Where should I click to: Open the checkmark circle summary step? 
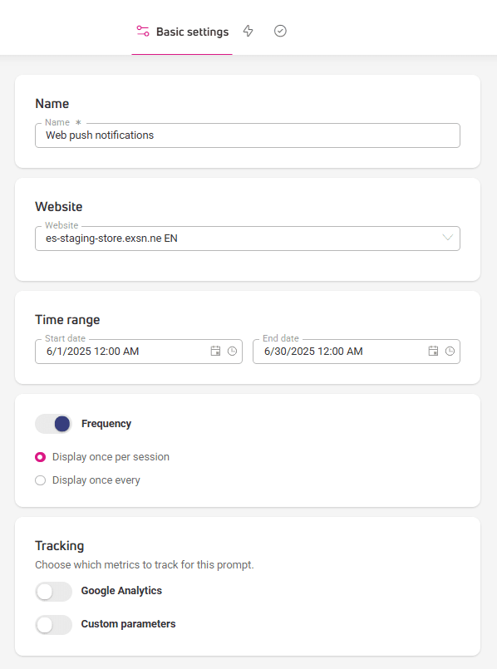click(x=280, y=31)
